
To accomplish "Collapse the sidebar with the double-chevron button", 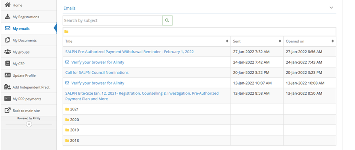I will (x=29, y=124).
